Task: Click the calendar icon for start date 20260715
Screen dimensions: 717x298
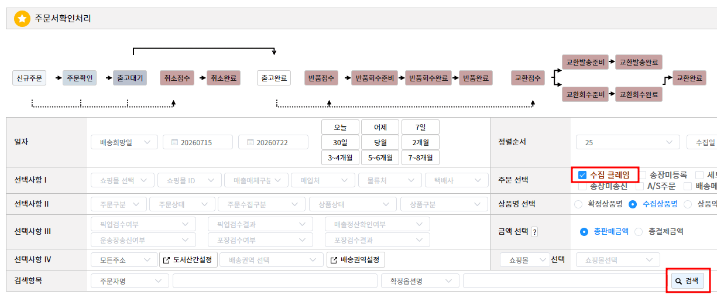Action: point(174,142)
